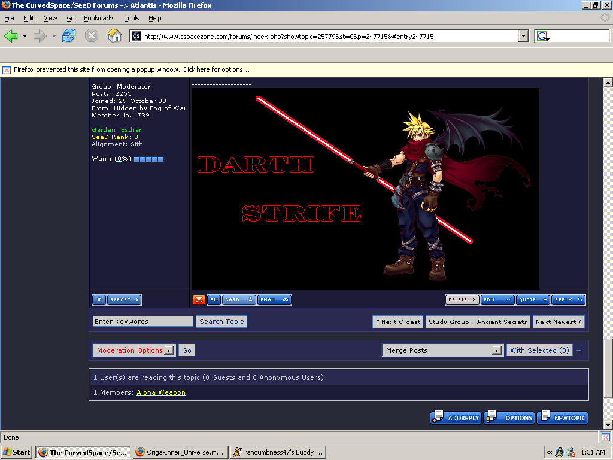Click the Search Topic button

(221, 322)
